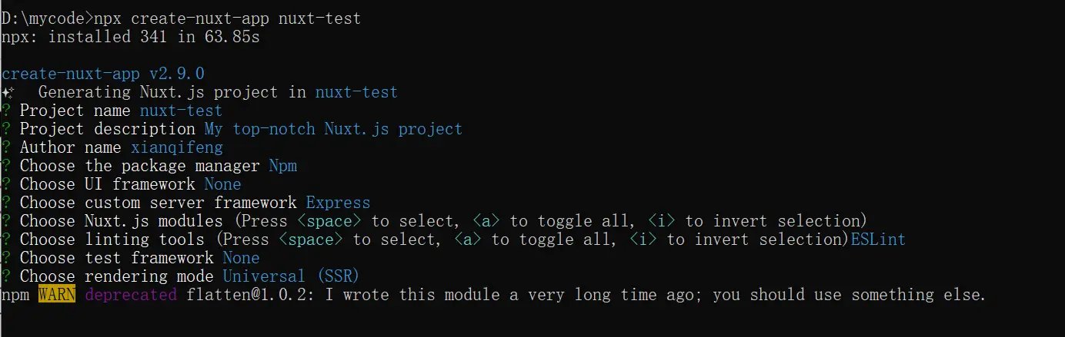Click the None answer for UI framework

222,184
